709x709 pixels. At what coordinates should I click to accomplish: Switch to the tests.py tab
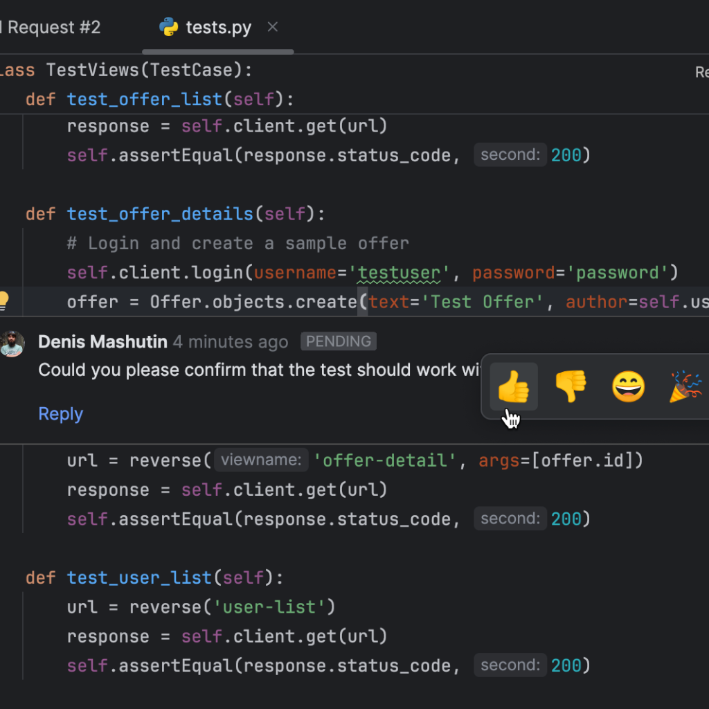point(218,28)
